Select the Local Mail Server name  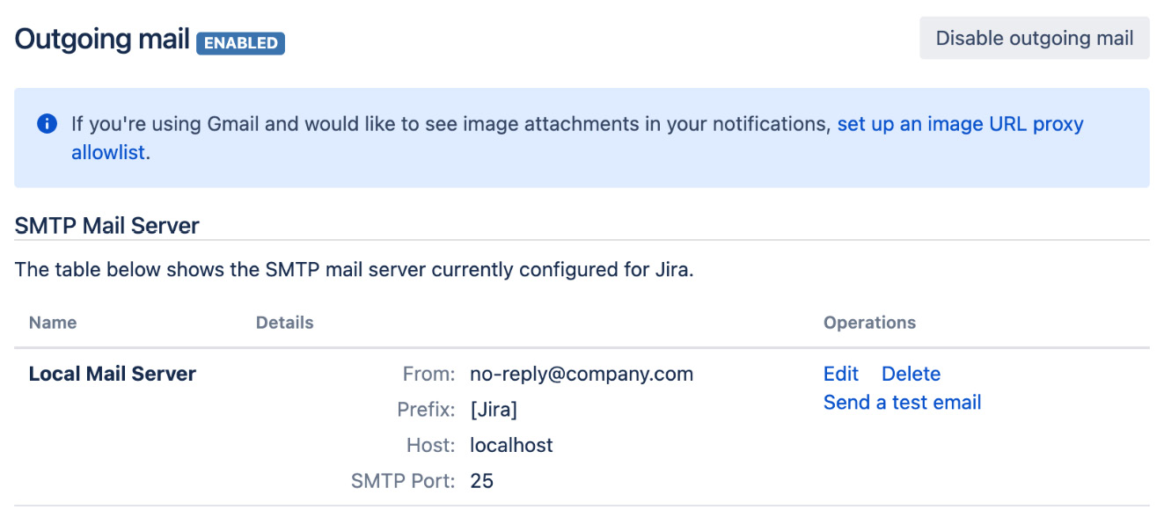(113, 374)
